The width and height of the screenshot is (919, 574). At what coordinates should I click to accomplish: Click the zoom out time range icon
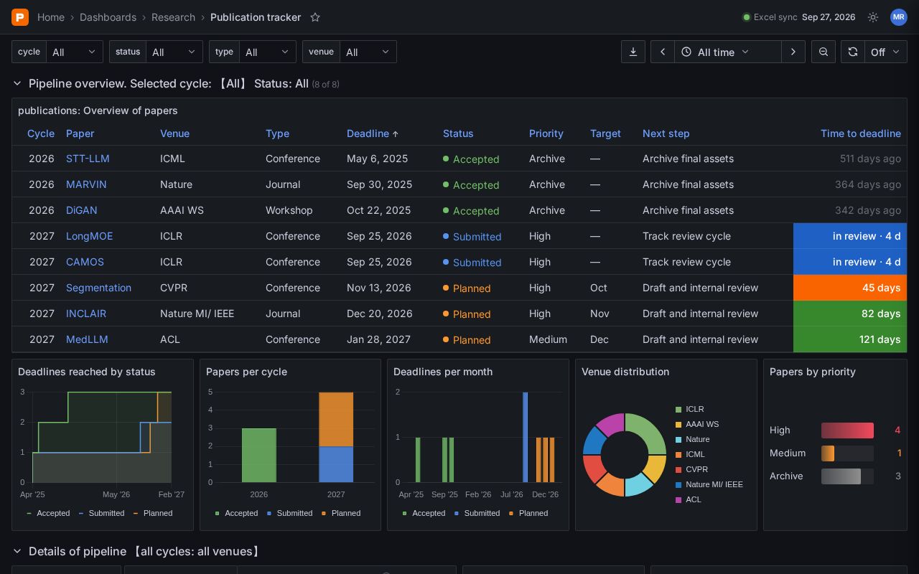pos(824,52)
